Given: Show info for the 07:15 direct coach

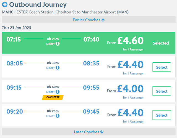Looking at the screenshot, I should pos(58,44).
